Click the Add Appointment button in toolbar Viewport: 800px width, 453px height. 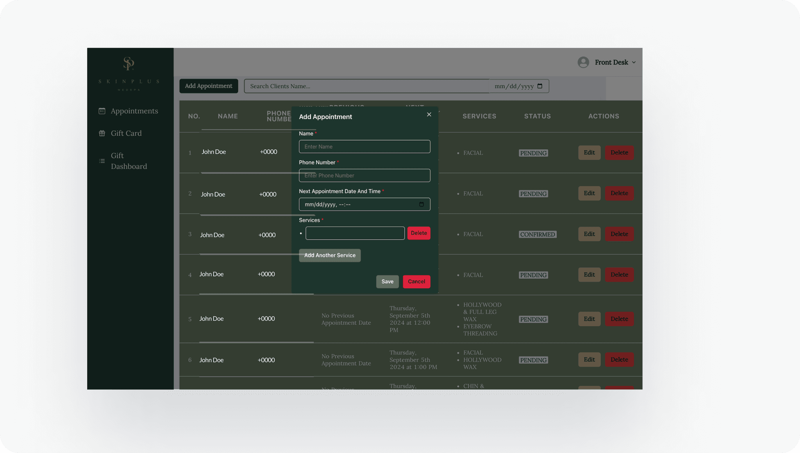209,86
